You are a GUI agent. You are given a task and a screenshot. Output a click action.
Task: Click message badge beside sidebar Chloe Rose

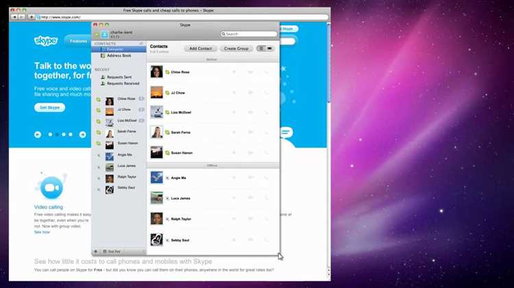tap(141, 99)
